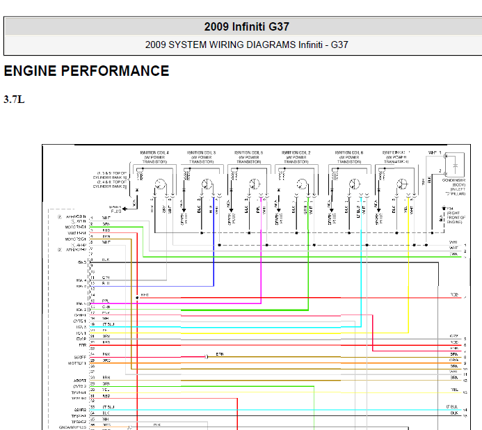Click the transistor symbol in Ignition Coil 4

[160, 184]
